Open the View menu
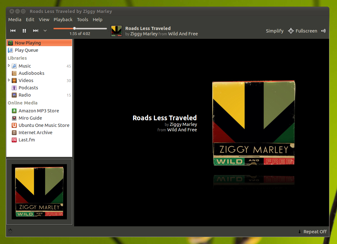 44,20
